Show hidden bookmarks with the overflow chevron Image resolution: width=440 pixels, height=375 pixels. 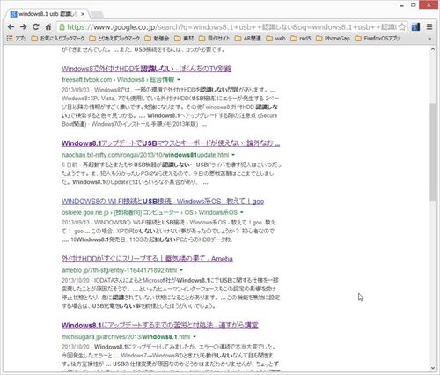click(x=429, y=39)
